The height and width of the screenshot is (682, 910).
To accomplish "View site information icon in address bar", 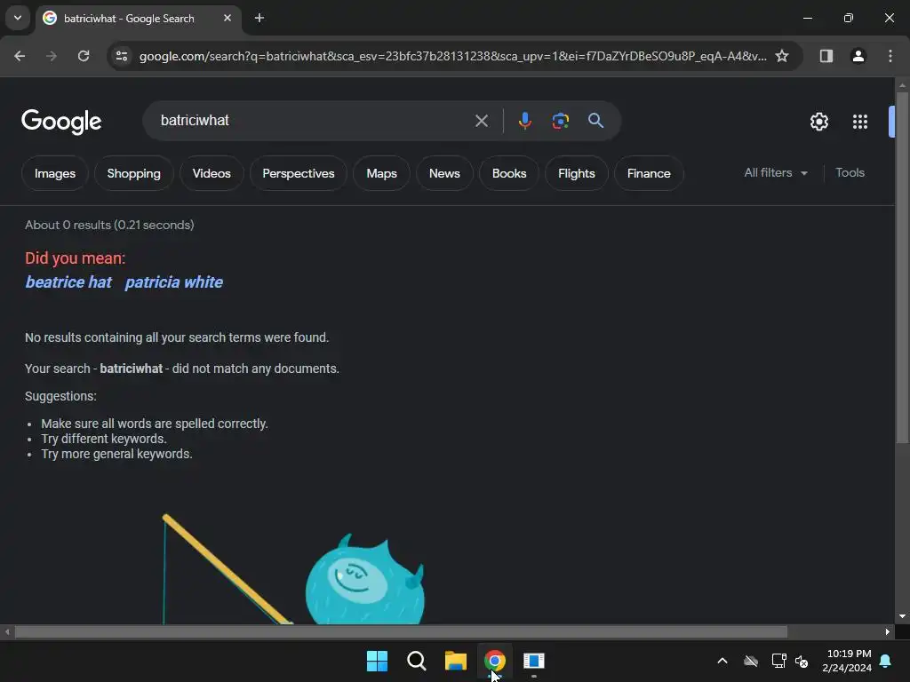I will pyautogui.click(x=122, y=56).
